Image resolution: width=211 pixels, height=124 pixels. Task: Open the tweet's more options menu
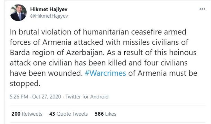click(x=202, y=9)
